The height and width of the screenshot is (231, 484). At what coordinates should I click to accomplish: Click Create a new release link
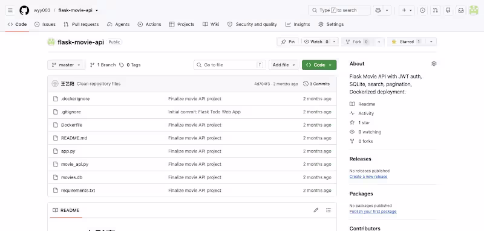tap(368, 177)
